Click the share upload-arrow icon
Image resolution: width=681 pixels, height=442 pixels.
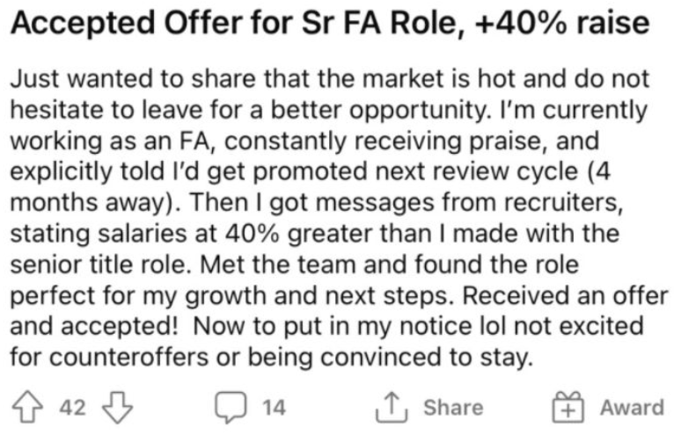click(392, 407)
